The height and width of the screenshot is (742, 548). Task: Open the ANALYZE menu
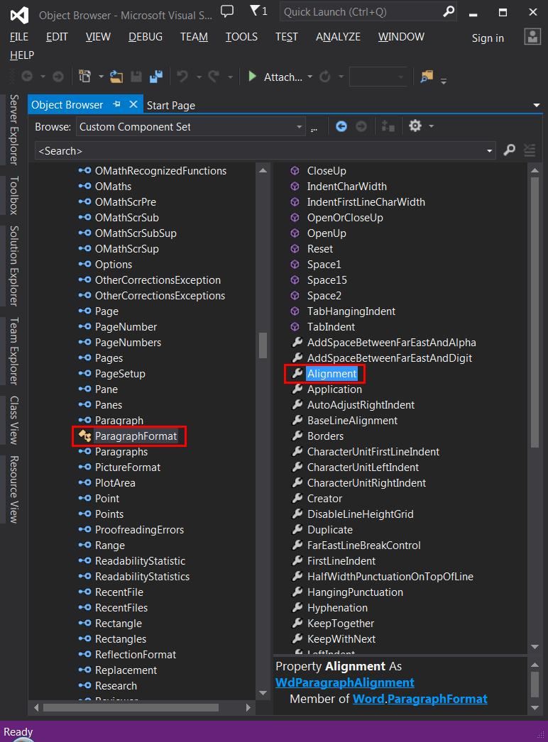tap(338, 37)
